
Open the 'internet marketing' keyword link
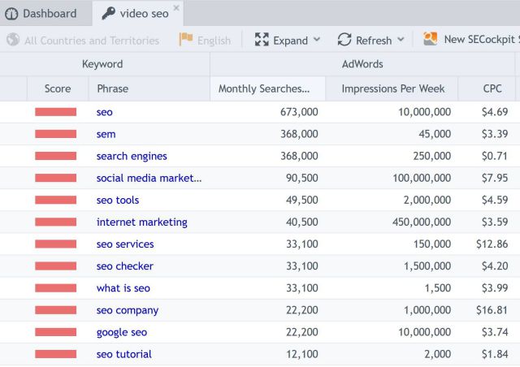tap(141, 222)
